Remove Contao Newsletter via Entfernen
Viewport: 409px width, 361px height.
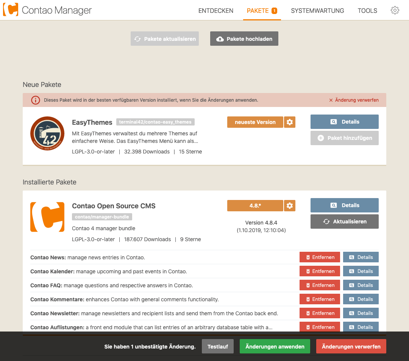point(320,313)
